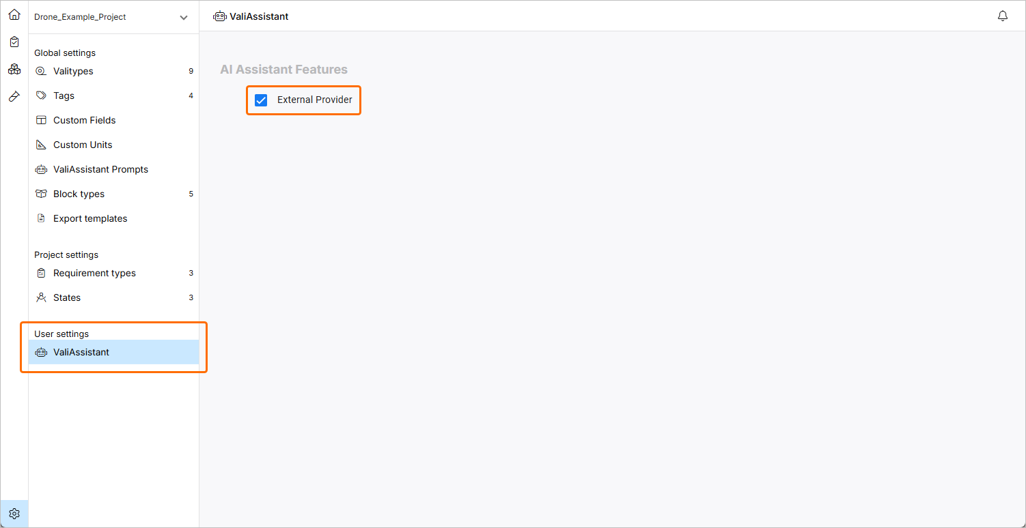
Task: Select States under Project settings
Action: point(113,297)
